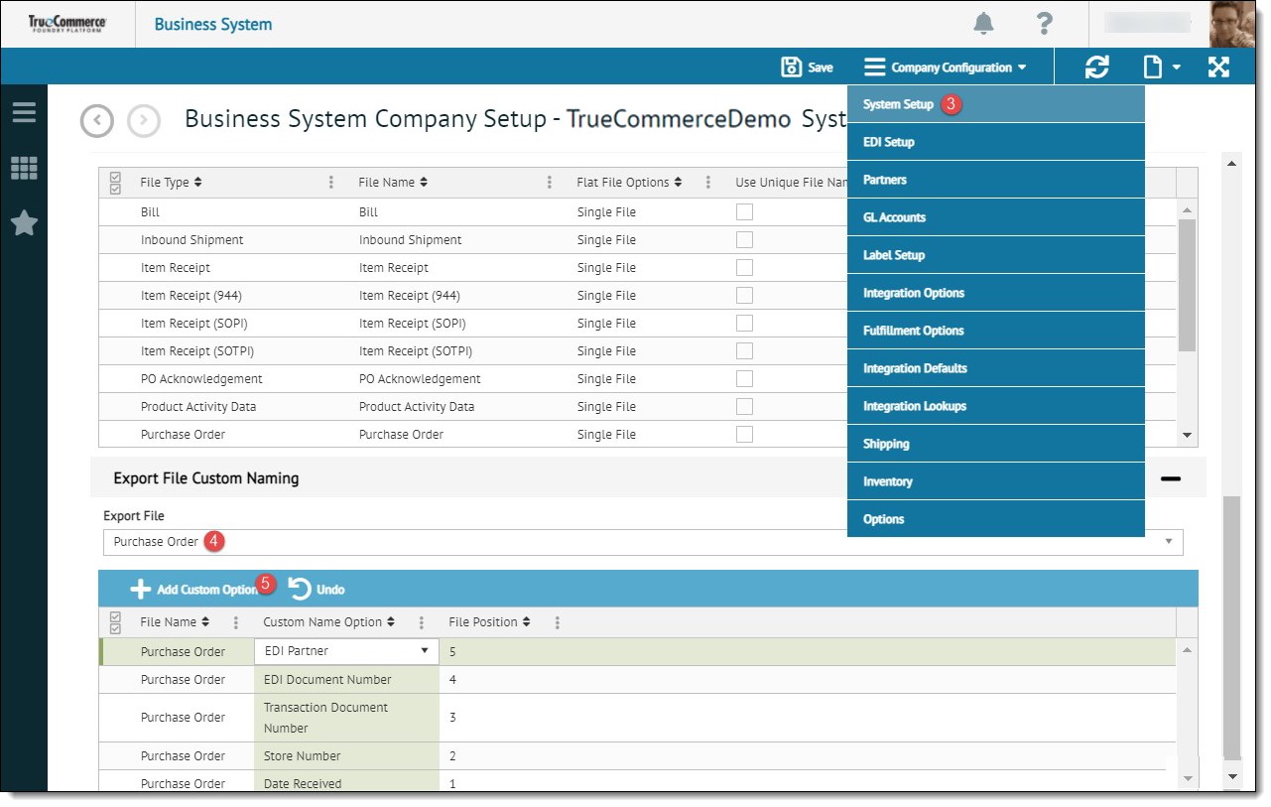The image size is (1271, 807).
Task: Open the notifications bell
Action: point(983,23)
